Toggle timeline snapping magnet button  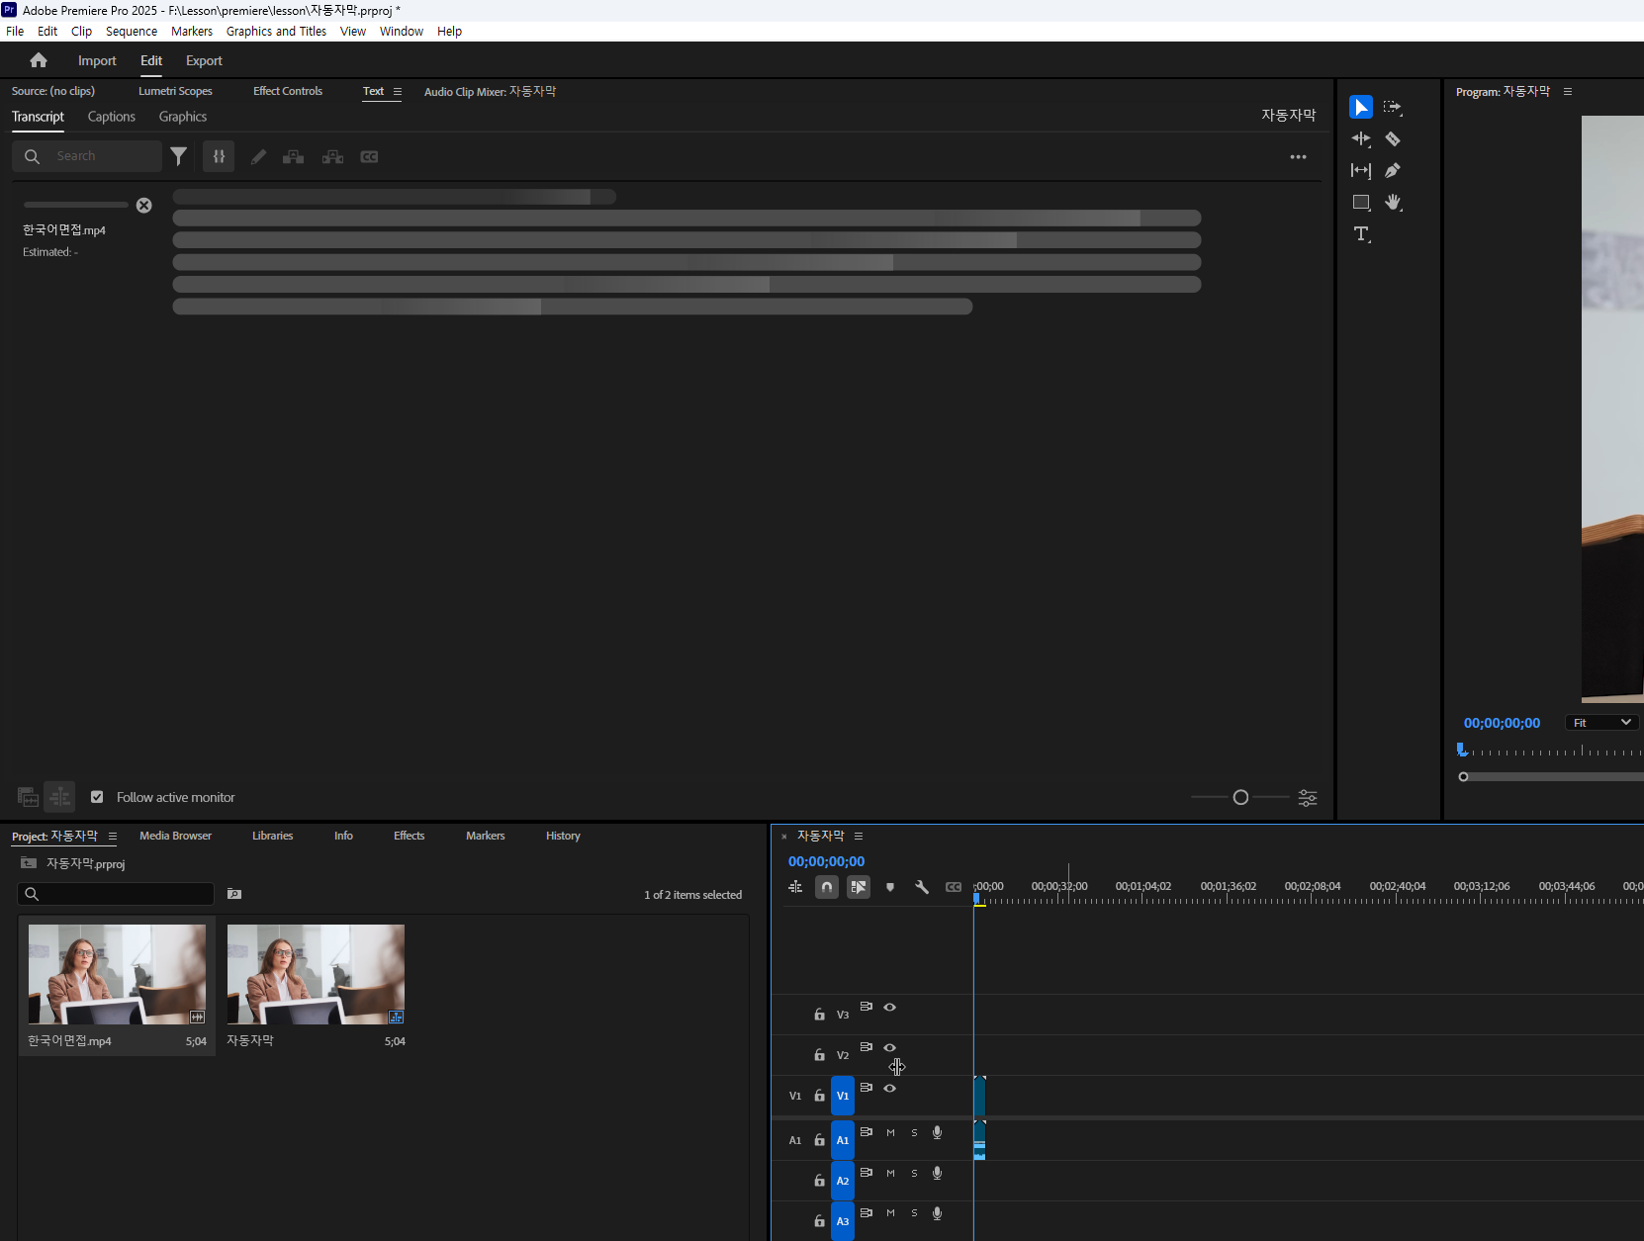[x=827, y=887]
